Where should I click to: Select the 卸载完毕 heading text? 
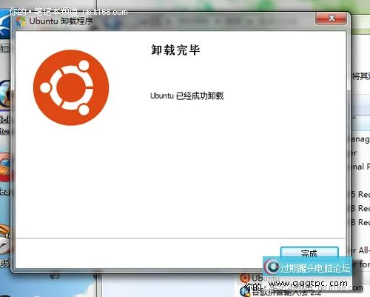pyautogui.click(x=175, y=50)
